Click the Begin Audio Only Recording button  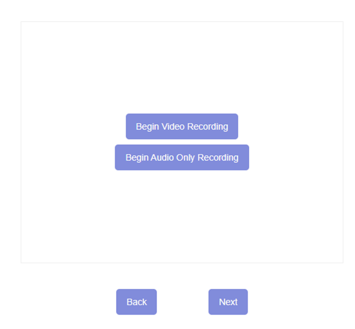click(x=182, y=157)
